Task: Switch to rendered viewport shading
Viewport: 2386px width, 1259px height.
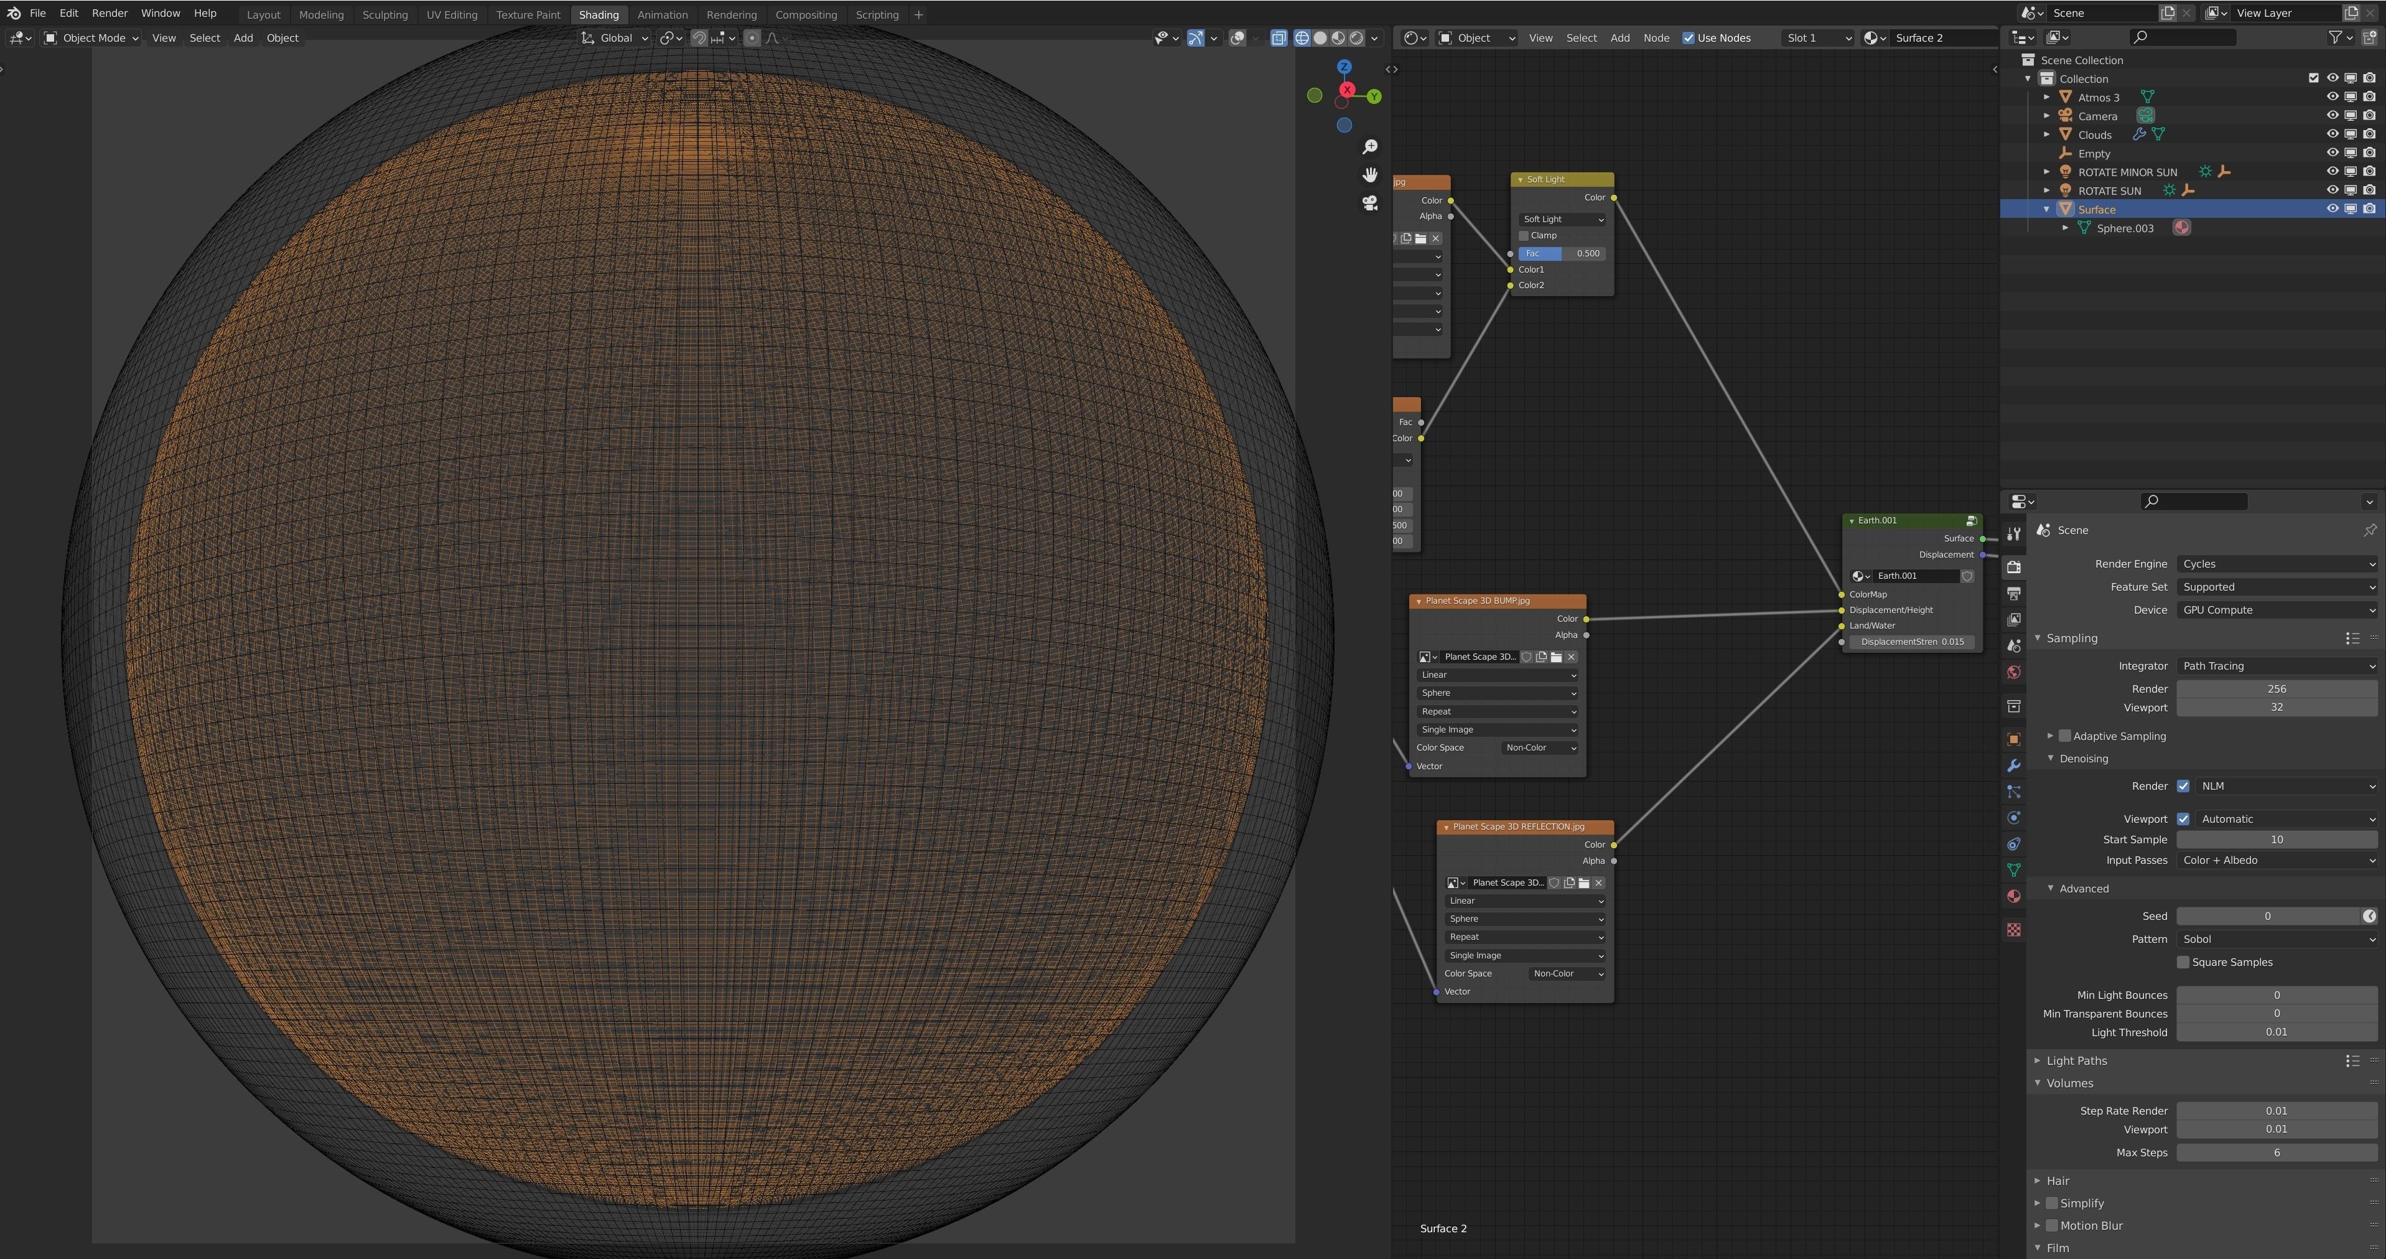Action: coord(1356,38)
